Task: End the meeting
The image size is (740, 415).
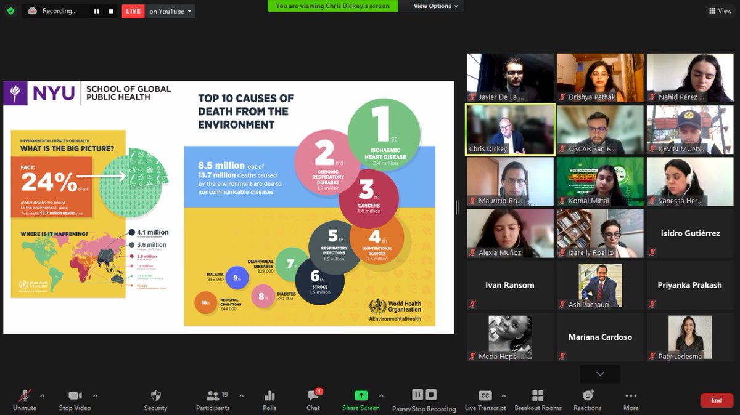Action: (x=716, y=400)
